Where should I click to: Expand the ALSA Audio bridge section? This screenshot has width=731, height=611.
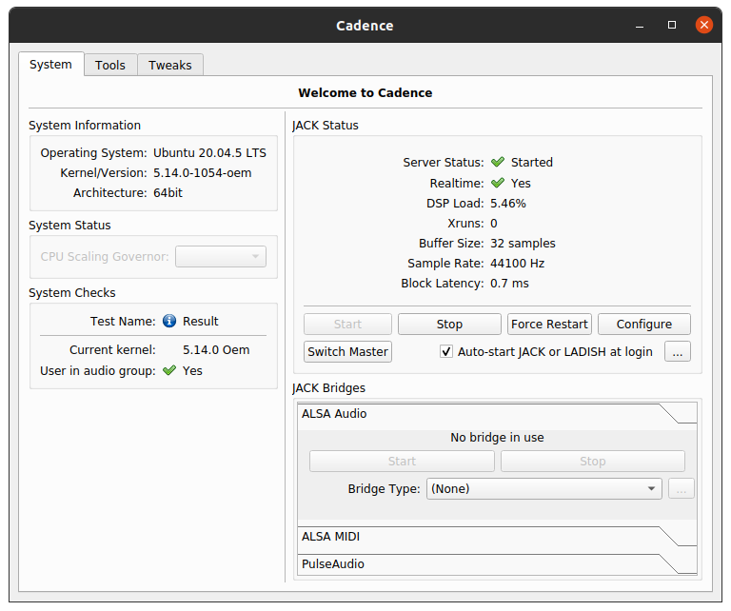coord(497,413)
